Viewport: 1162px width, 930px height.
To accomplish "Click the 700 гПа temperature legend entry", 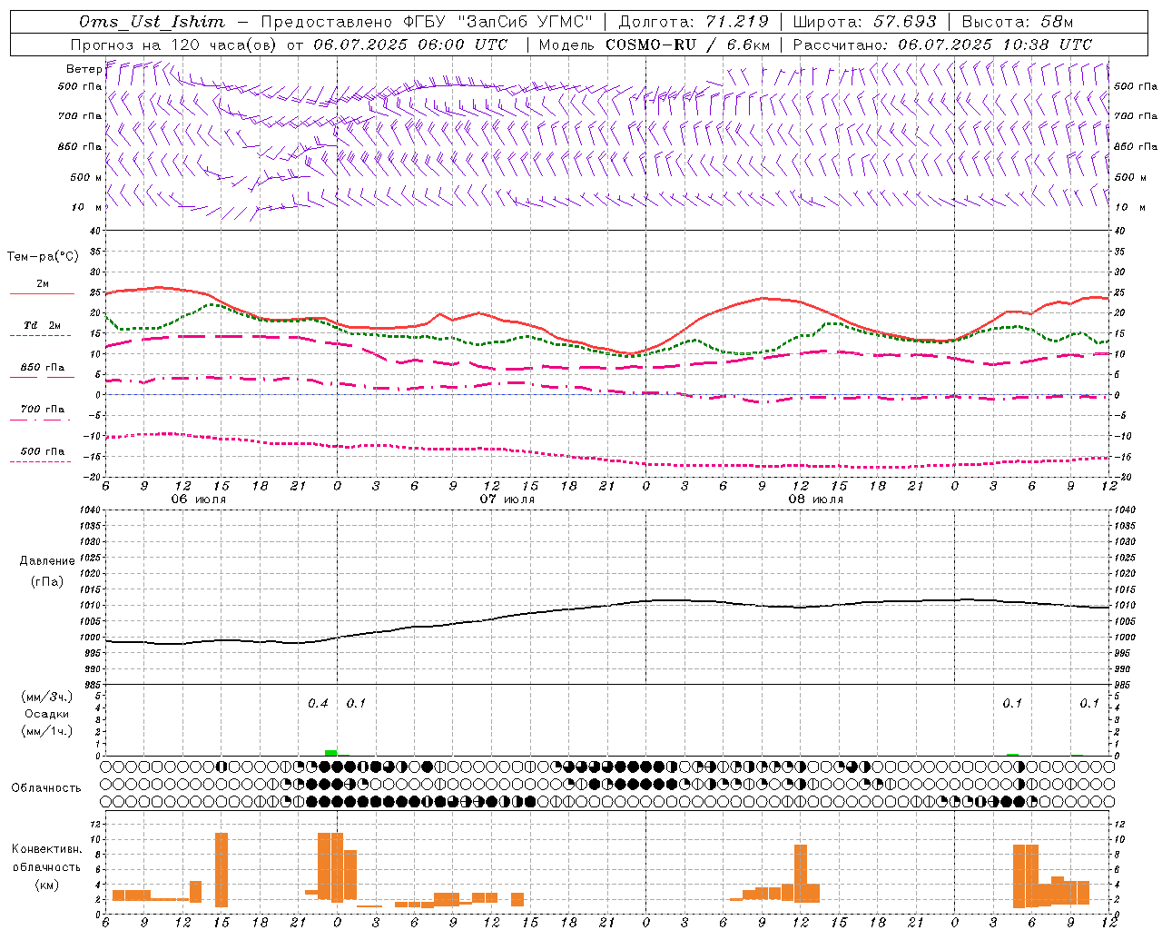I will (42, 410).
